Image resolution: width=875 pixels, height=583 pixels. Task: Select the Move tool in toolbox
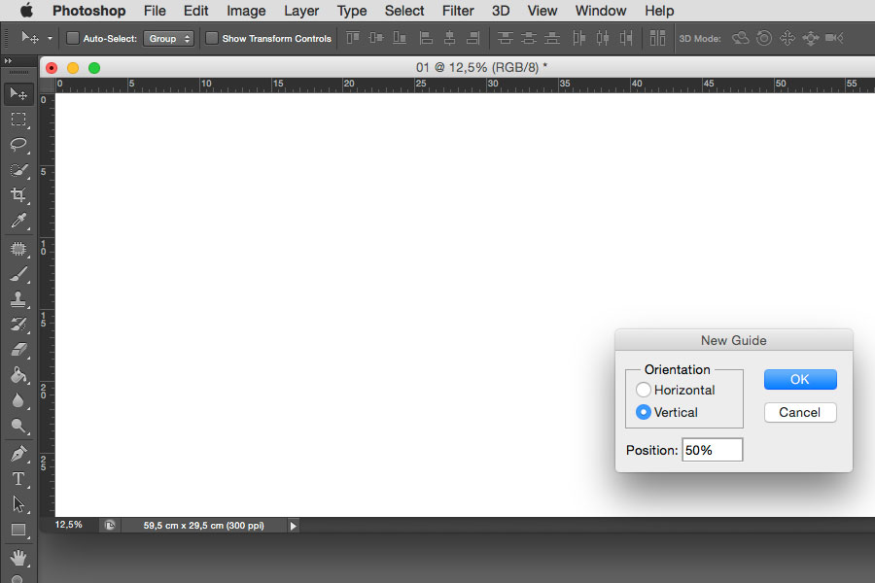click(x=18, y=93)
